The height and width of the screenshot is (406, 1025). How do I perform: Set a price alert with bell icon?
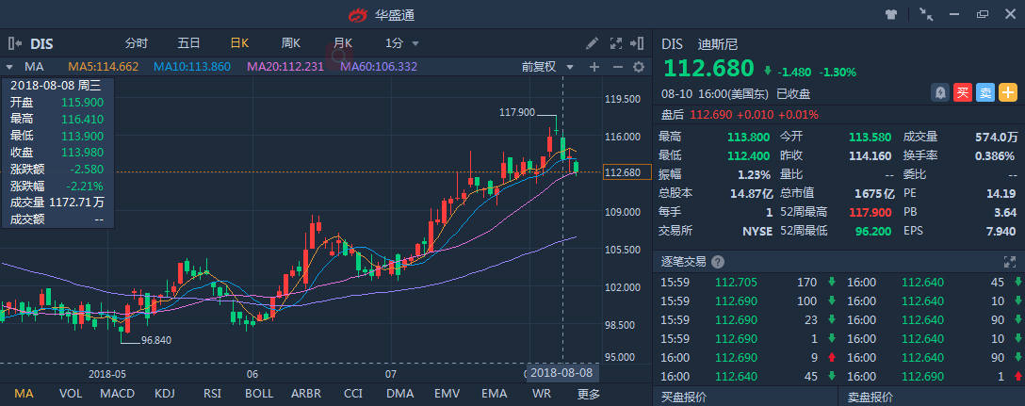(940, 93)
